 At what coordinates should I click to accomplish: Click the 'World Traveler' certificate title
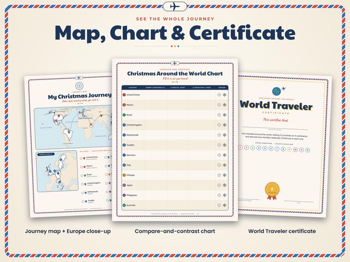pos(276,106)
